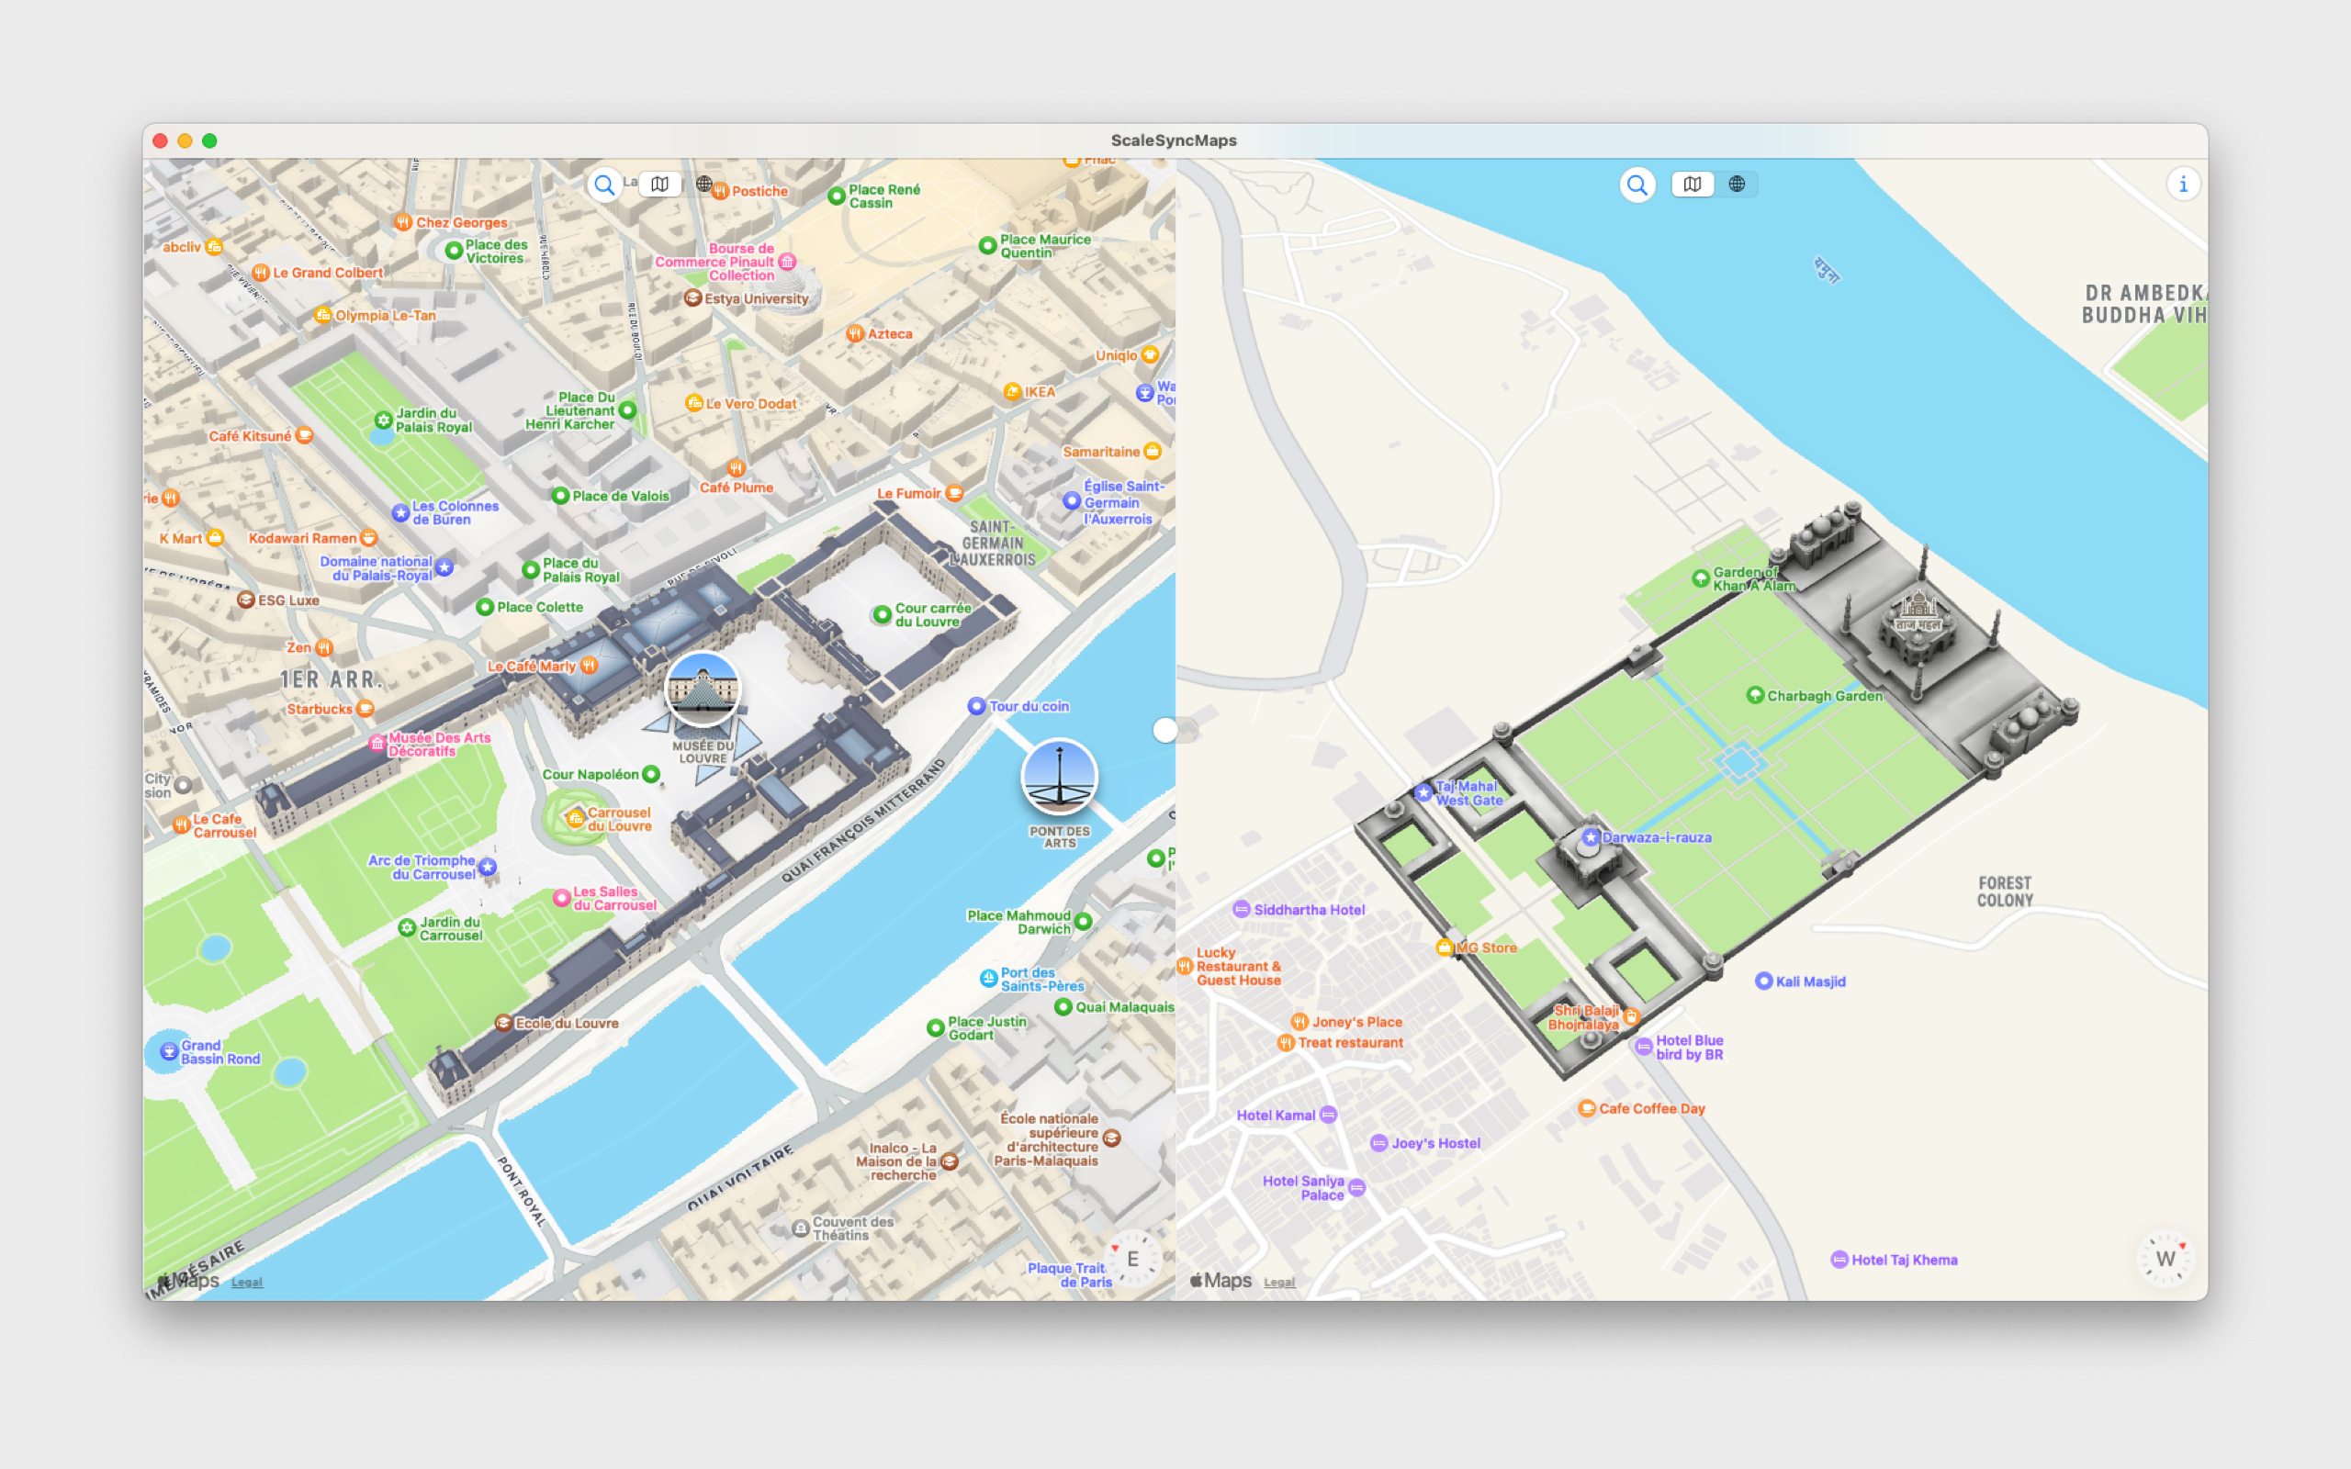The image size is (2351, 1469).
Task: Open the Legal link on right map
Action: pyautogui.click(x=1278, y=1283)
